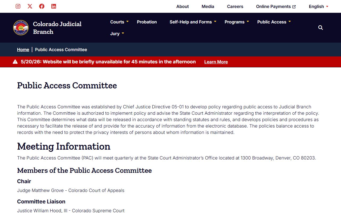Open the About page
This screenshot has height=213, width=341.
click(182, 6)
